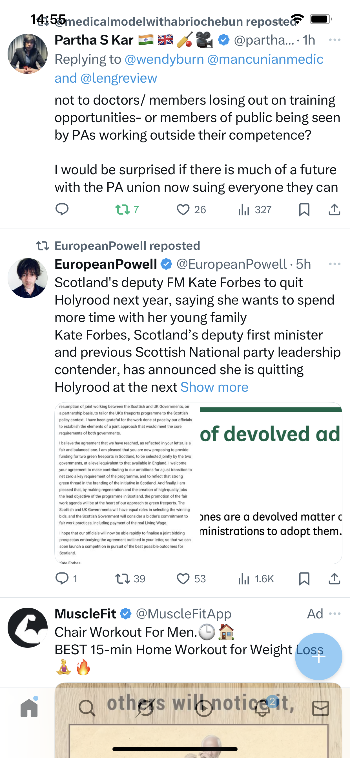This screenshot has height=758, width=350.
Task: Expand tweet with Show more link
Action: tap(214, 387)
